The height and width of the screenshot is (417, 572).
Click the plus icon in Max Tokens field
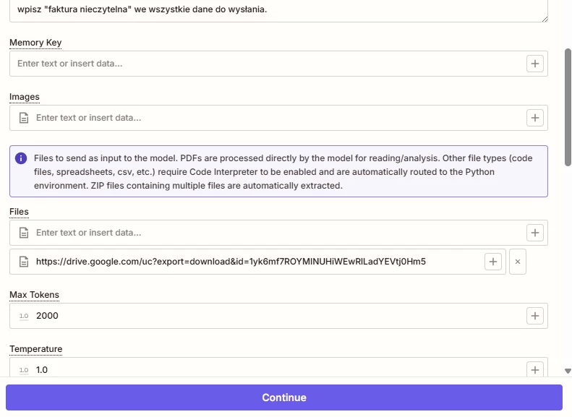(x=535, y=316)
